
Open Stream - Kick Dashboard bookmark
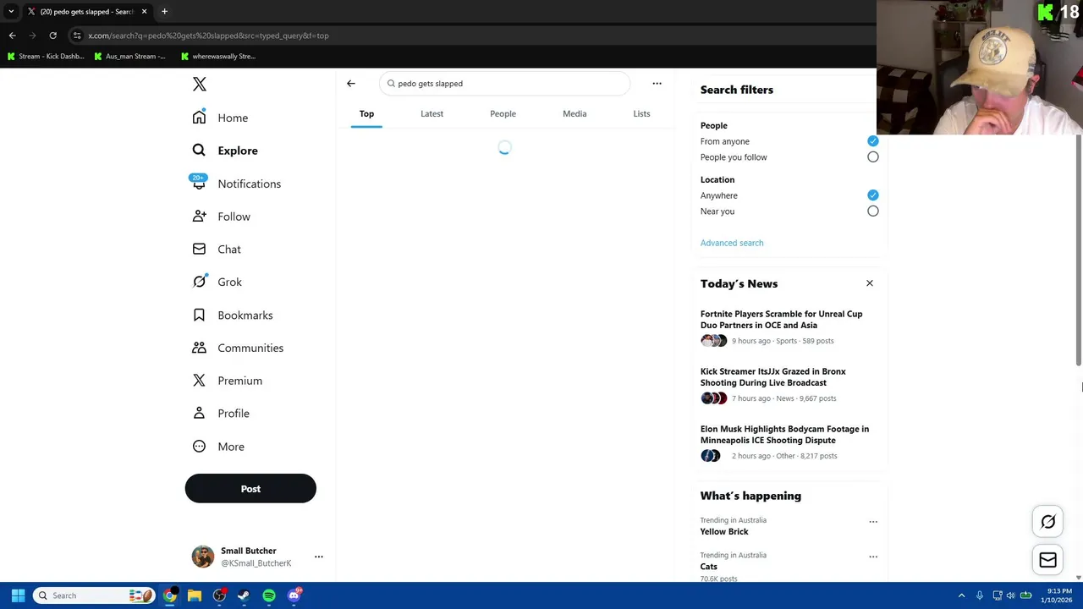46,57
